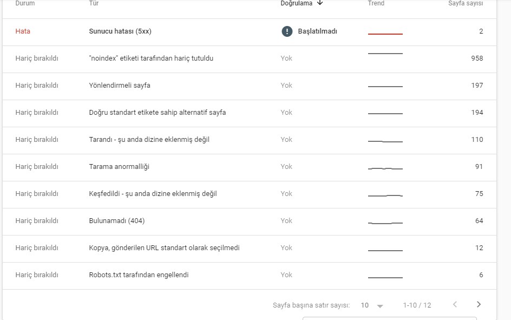Click trend sparkline for Tarama anormalliği
The image size is (511, 320).
click(x=385, y=168)
